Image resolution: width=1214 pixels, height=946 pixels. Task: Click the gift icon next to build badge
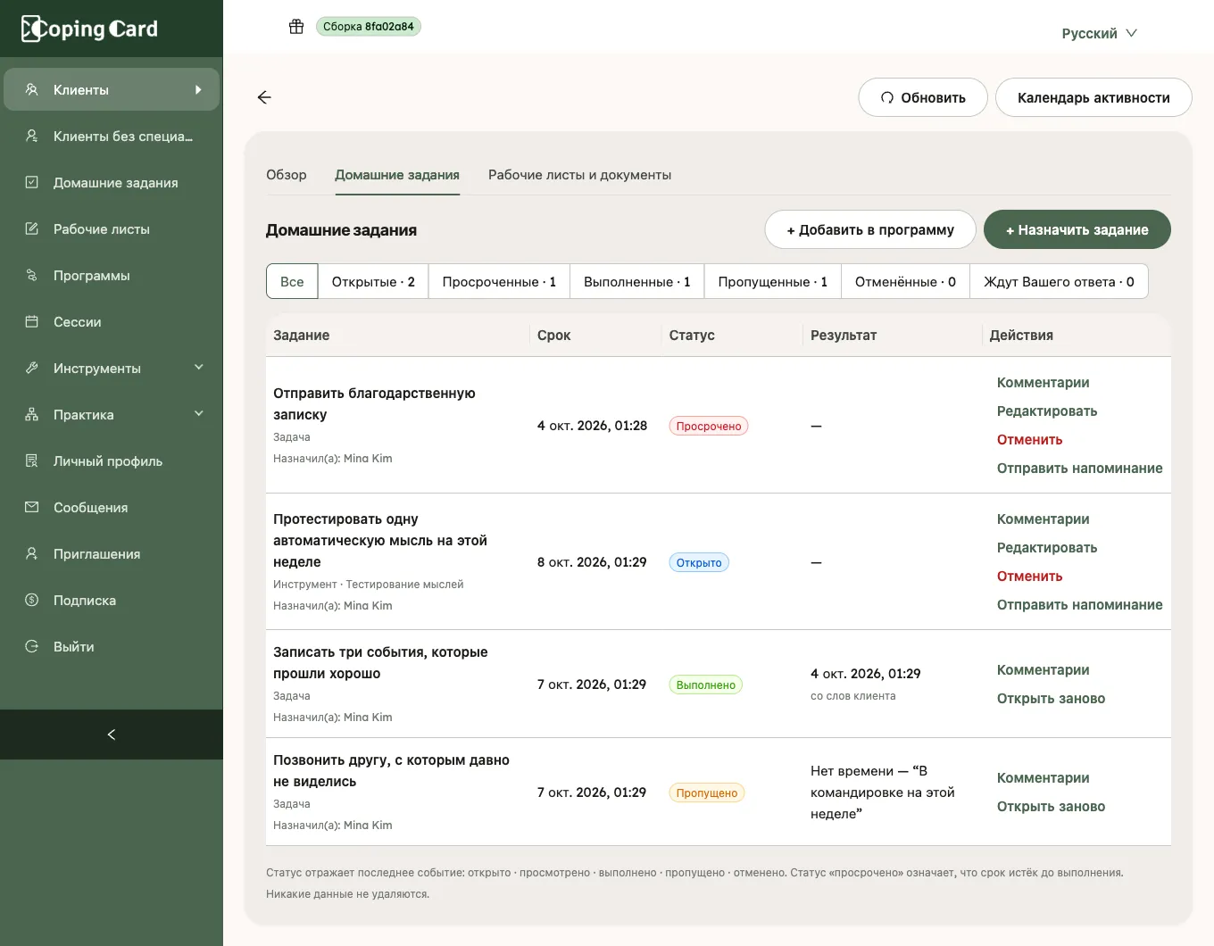click(296, 27)
